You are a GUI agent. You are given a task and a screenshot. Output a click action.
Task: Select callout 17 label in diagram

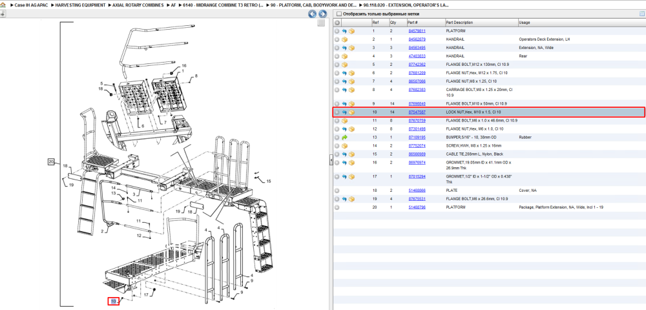coord(146,294)
